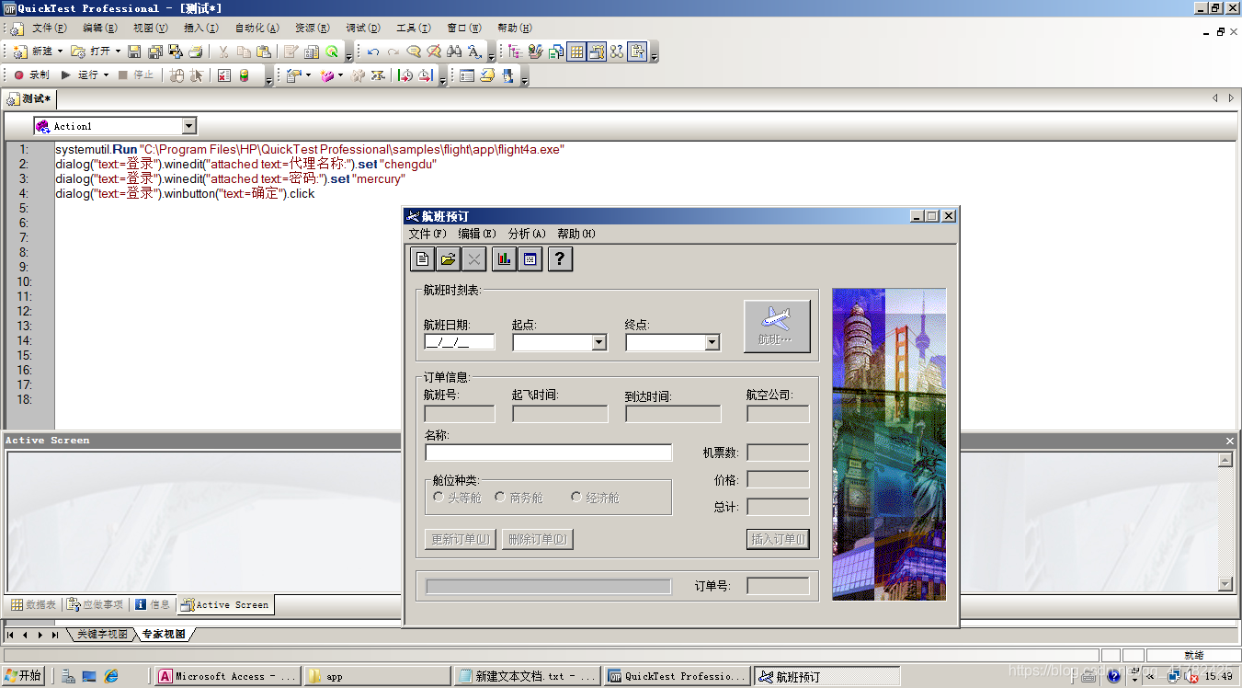1242x688 pixels.
Task: Click the Help question mark icon in 航班预订
Action: [560, 258]
